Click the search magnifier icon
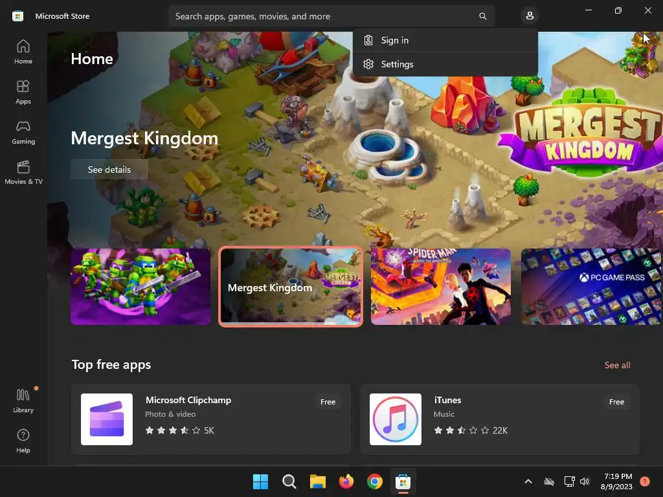This screenshot has width=663, height=497. tap(482, 16)
